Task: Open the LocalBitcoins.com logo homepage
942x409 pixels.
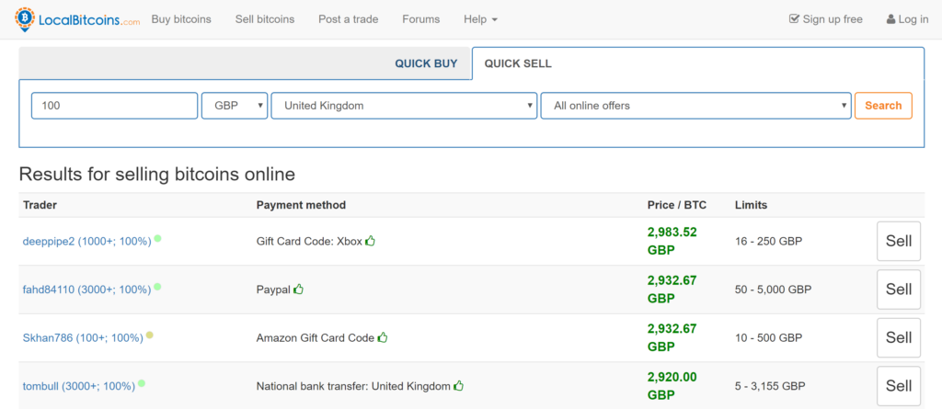Action: point(77,19)
